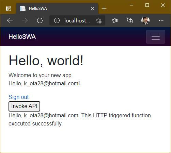The width and height of the screenshot is (171, 153).
Task: Close the HelloSWA tab
Action: coord(92,8)
